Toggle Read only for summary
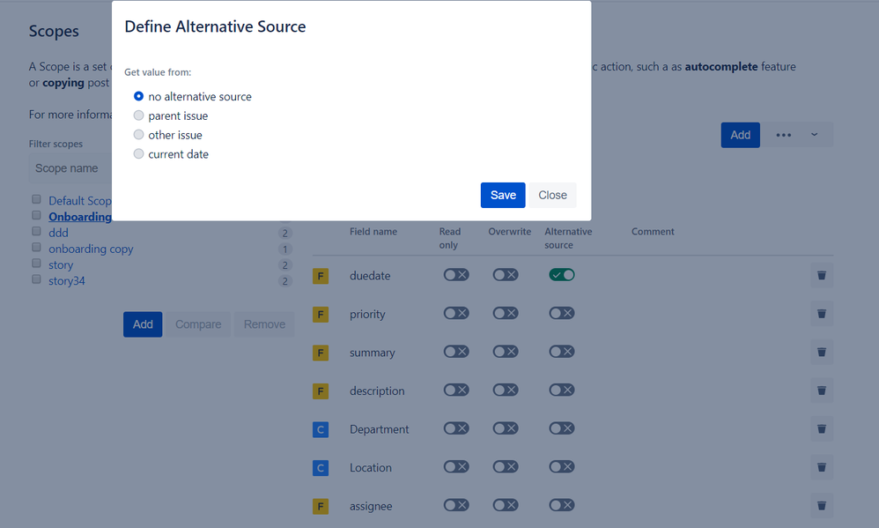 pyautogui.click(x=456, y=351)
